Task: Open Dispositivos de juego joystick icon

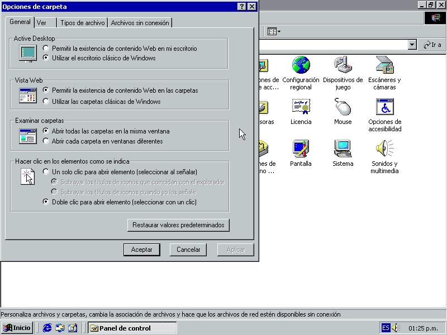Action: coord(343,65)
